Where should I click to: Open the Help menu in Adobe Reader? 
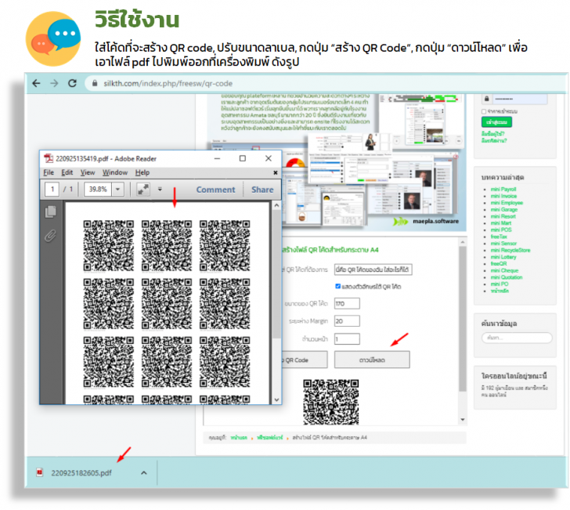tap(142, 172)
